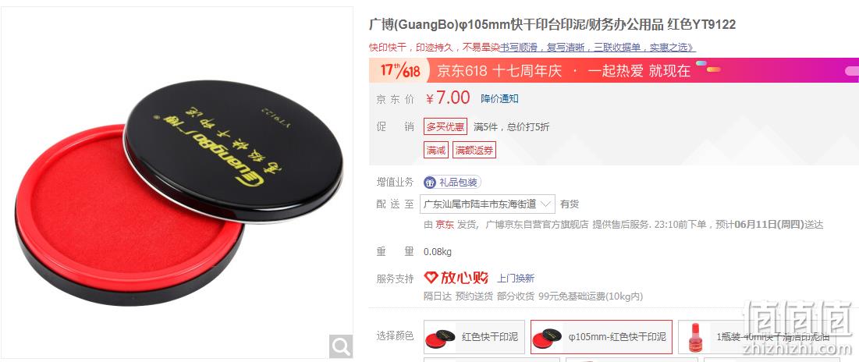Click the gift packaging icon 礼品包装
This screenshot has width=859, height=362.
pos(430,183)
